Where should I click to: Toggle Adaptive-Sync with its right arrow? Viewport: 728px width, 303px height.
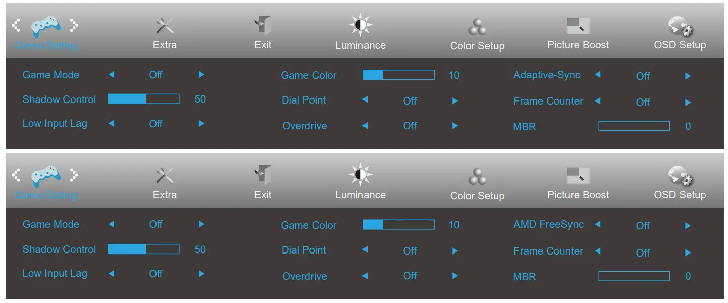click(688, 76)
